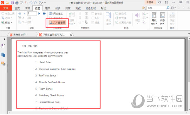The width and height of the screenshot is (190, 115).
Task: Click the horizontal scrollbar below the document
Action: coord(98,113)
